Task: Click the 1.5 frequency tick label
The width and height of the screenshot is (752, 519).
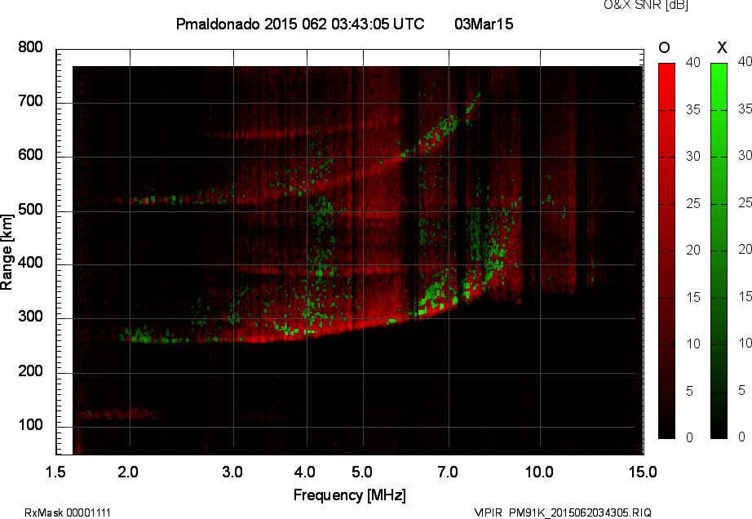Action: click(x=55, y=472)
